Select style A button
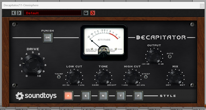206x110 pixels. [x=68, y=96]
